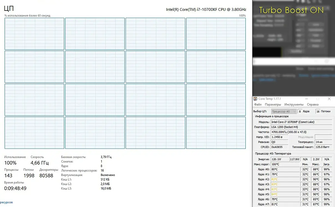Click the Базовая скорость value 3,79 ГГц
335x207 pixels.
pos(106,157)
